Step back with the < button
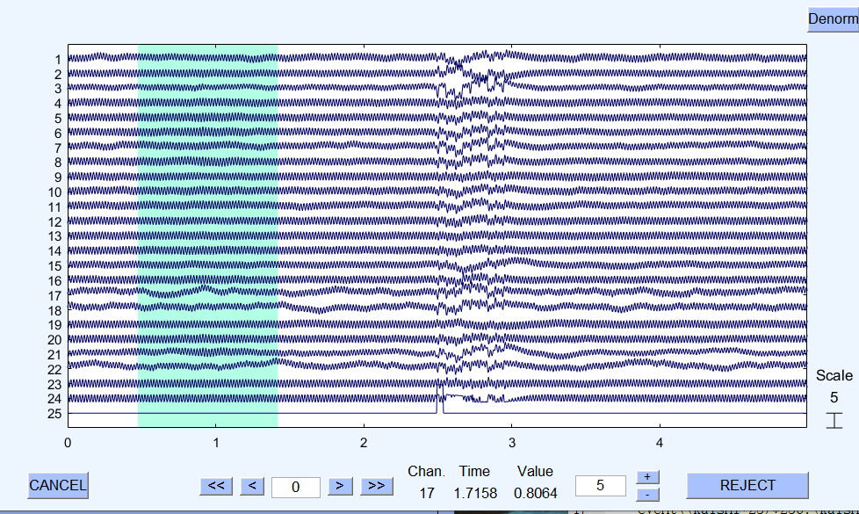The width and height of the screenshot is (859, 514). pyautogui.click(x=252, y=486)
